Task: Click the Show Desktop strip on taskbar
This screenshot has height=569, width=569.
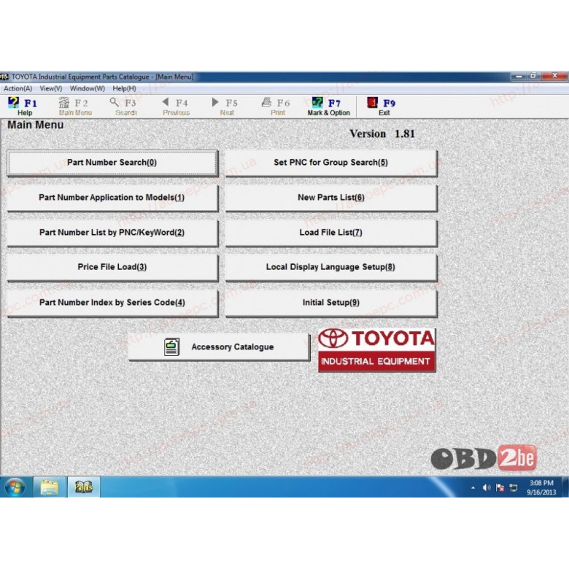Action: (565, 487)
